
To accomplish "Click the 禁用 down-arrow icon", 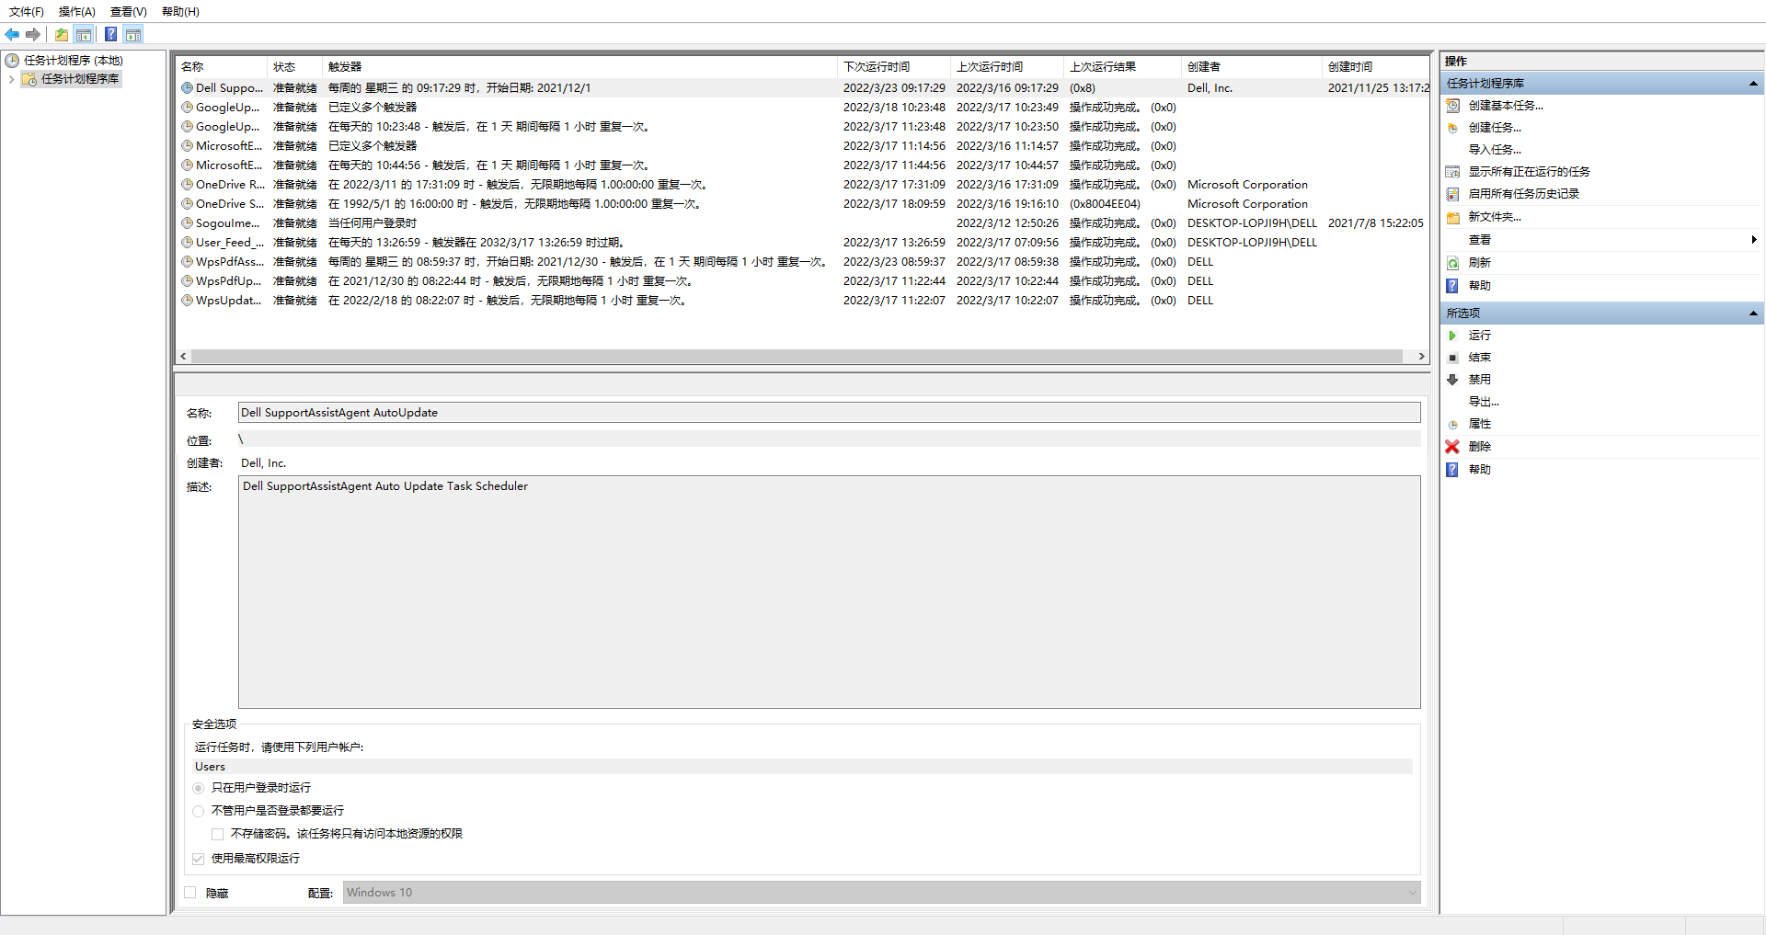I will pyautogui.click(x=1453, y=380).
